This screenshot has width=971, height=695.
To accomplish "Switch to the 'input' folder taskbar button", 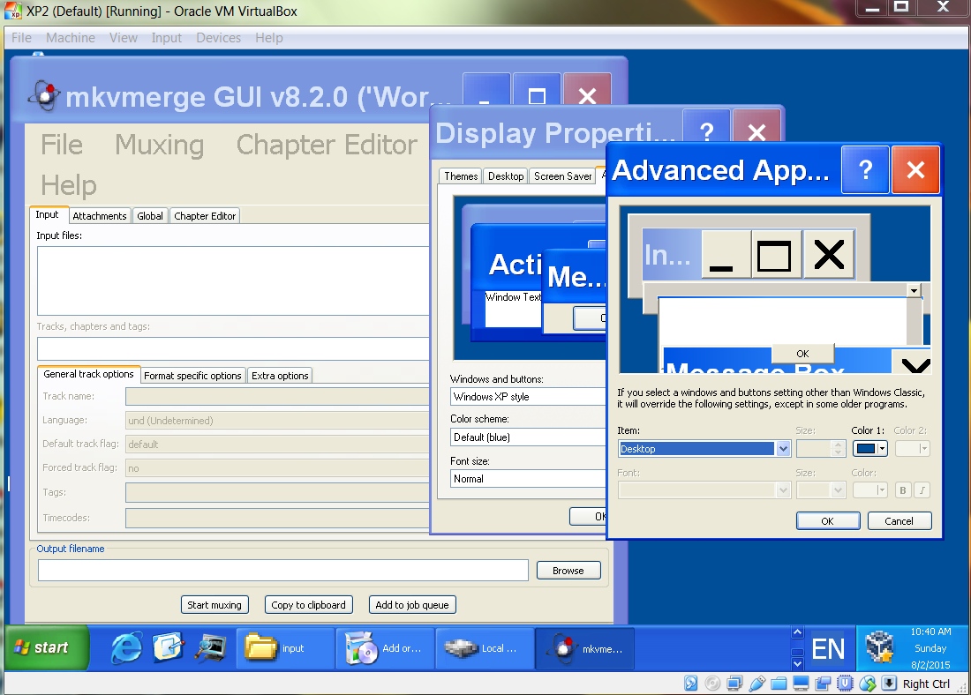I will click(285, 648).
